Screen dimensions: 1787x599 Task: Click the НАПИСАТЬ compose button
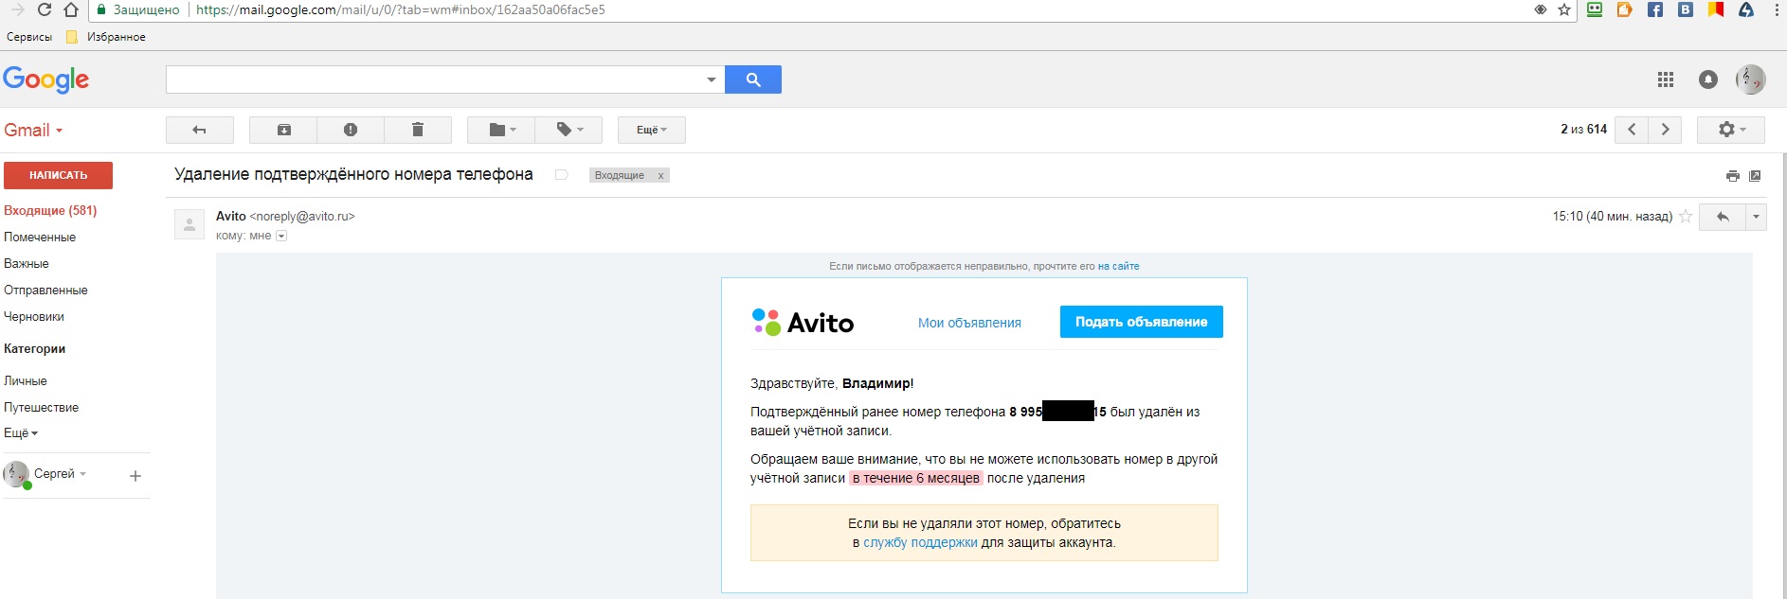click(58, 175)
